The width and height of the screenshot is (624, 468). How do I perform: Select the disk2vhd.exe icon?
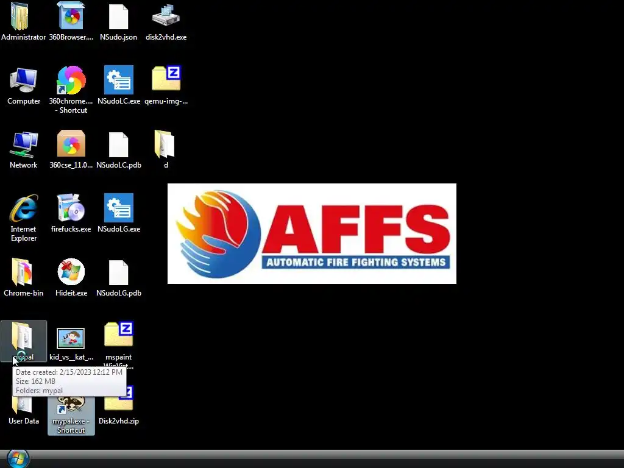click(x=166, y=15)
